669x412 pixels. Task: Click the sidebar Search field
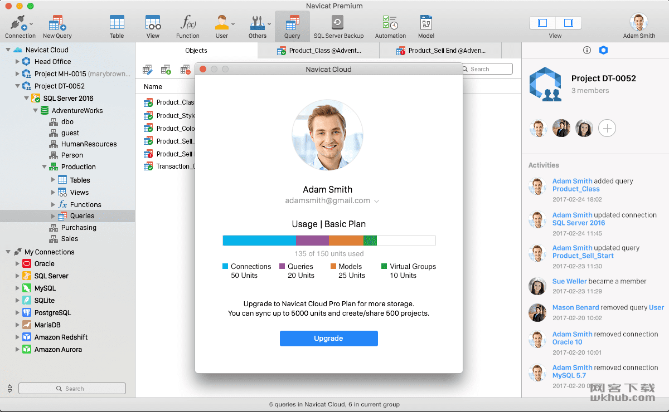[72, 389]
